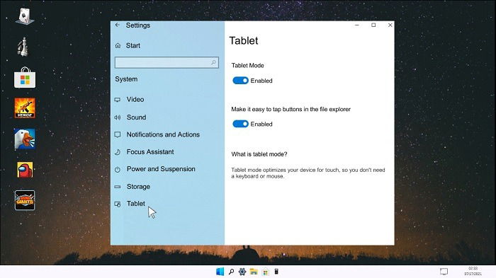Screen dimensions: 496x278
Task: Open the Microsoft Store desktop icon
Action: tap(25, 78)
